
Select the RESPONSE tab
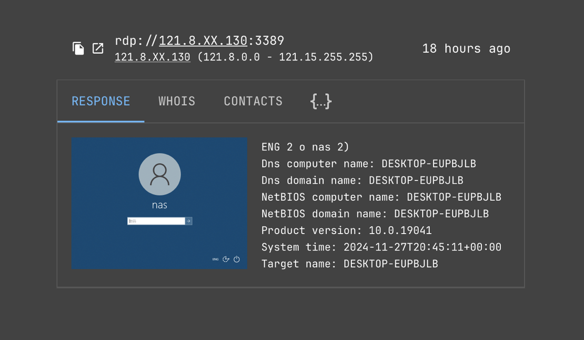point(100,101)
